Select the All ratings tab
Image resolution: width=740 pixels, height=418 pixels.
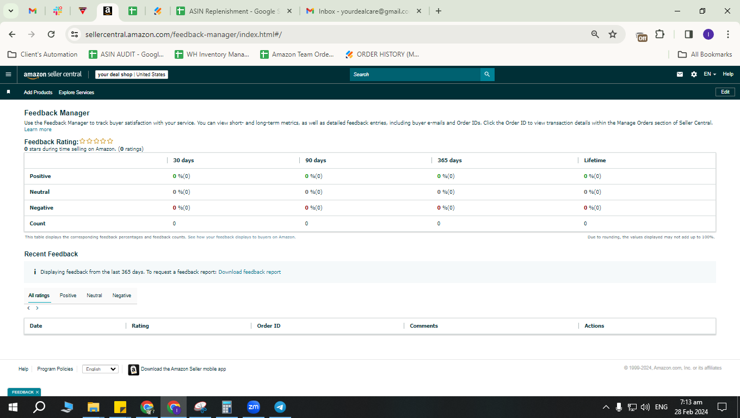[x=39, y=296]
